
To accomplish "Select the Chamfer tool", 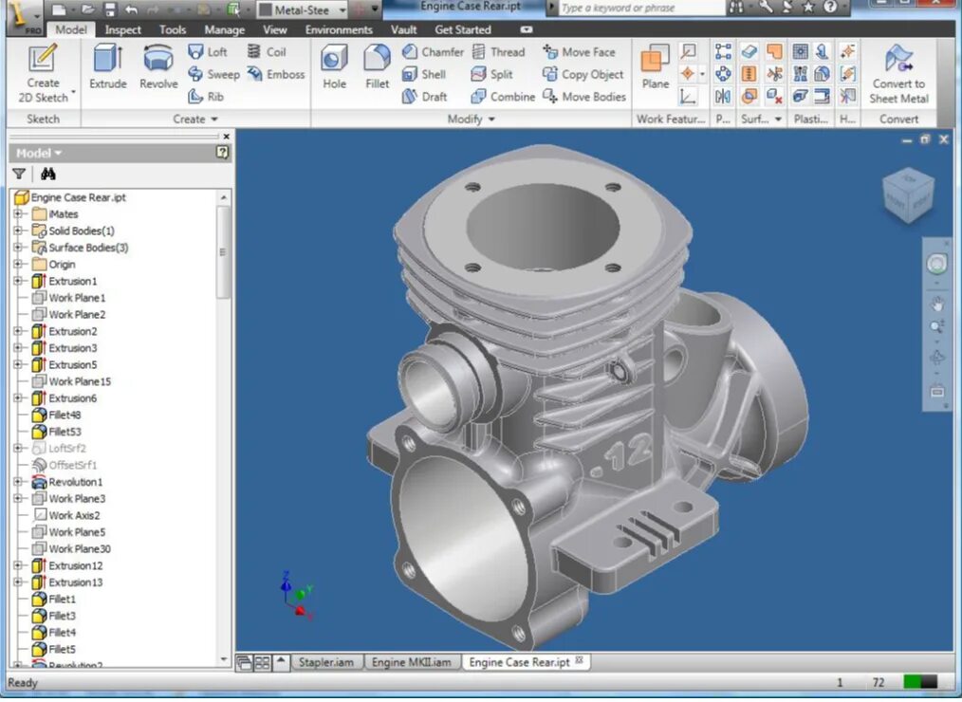I will (x=434, y=52).
